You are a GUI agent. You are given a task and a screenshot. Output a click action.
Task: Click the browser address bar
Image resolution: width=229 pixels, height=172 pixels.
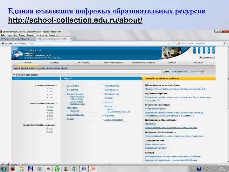[x=86, y=43]
